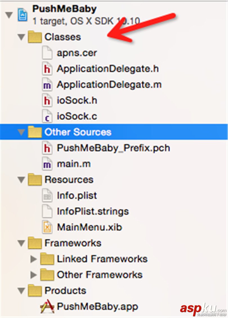This screenshot has width=228, height=318.
Task: Select ioSock.h in the file tree
Action: click(x=77, y=101)
